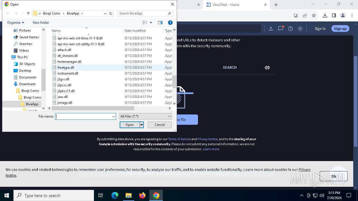Image resolution: width=358 pixels, height=201 pixels.
Task: Open the Terms of Service link
Action: 179,139
